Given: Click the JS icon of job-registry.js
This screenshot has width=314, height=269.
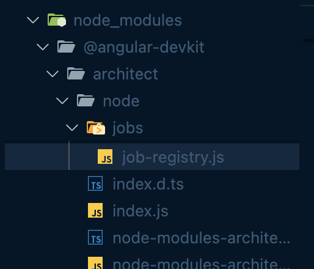Looking at the screenshot, I should 105,157.
